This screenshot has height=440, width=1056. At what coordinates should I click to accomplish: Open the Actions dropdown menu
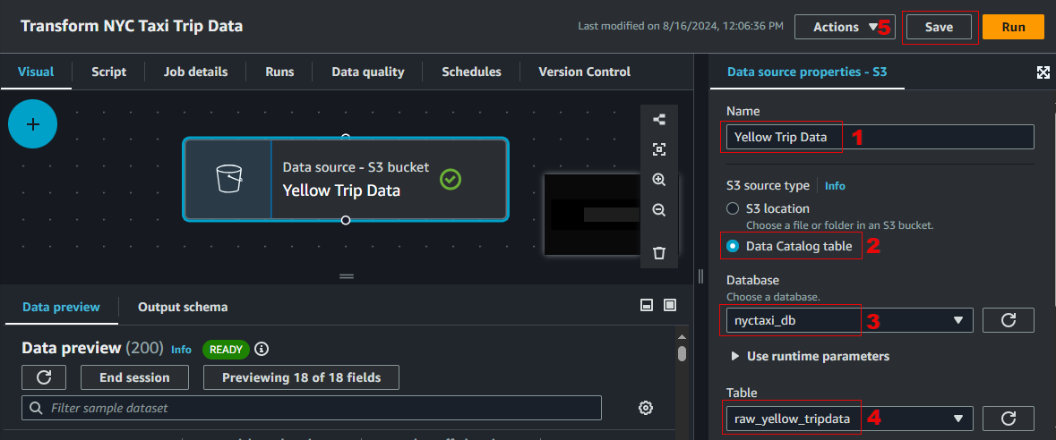(845, 27)
